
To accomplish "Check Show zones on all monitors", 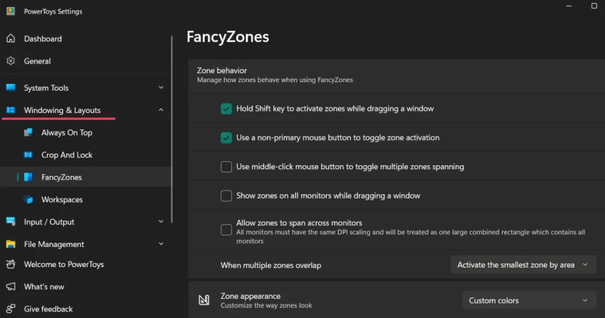I will point(226,196).
